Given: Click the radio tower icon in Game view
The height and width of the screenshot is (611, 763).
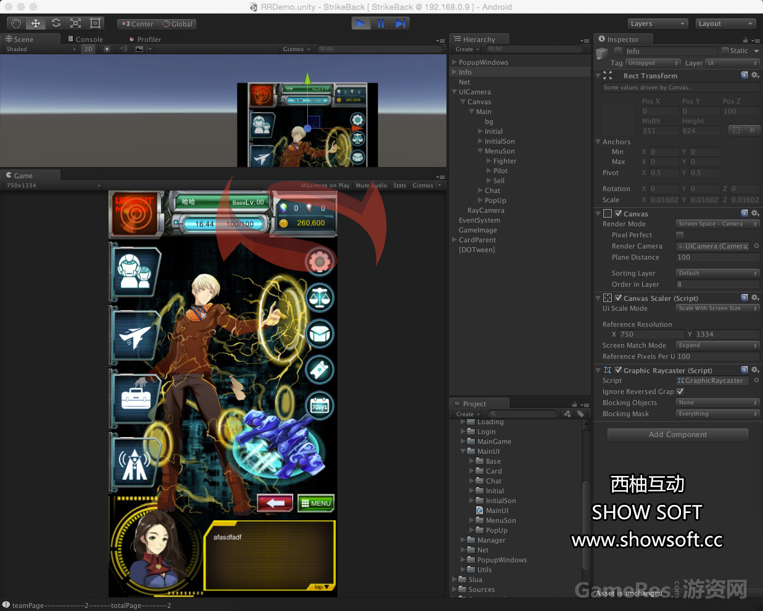Looking at the screenshot, I should point(135,462).
